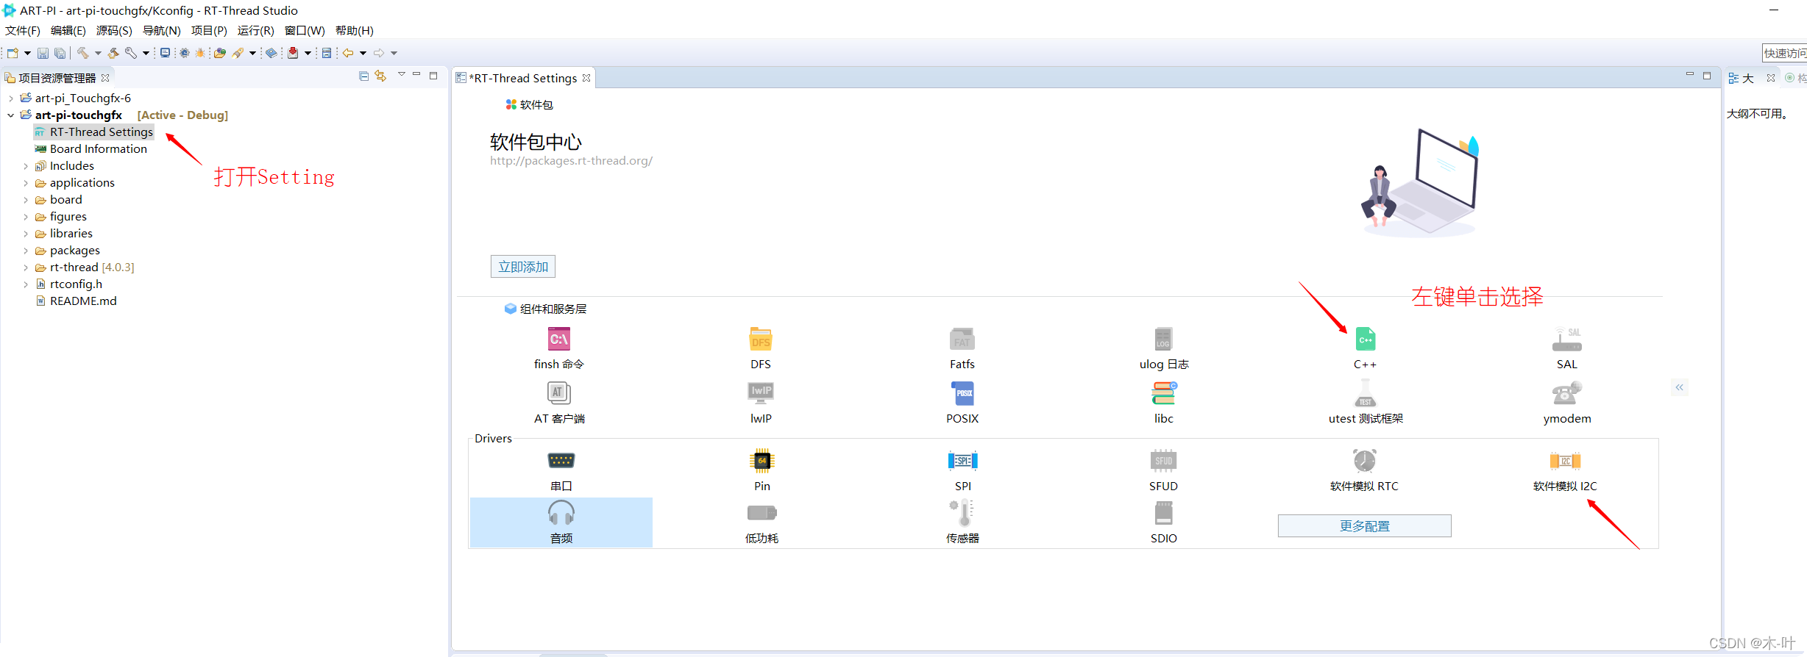Viewport: 1807px width, 657px height.
Task: Select the 软件模拟 I2C driver
Action: (x=1566, y=470)
